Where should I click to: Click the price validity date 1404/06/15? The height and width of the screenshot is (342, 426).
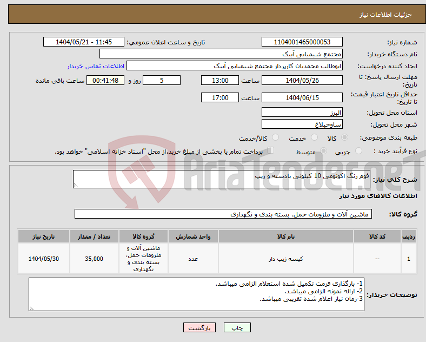point(302,97)
